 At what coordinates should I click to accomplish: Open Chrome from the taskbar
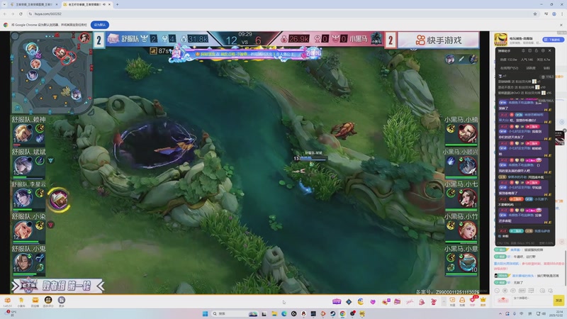tap(342, 313)
